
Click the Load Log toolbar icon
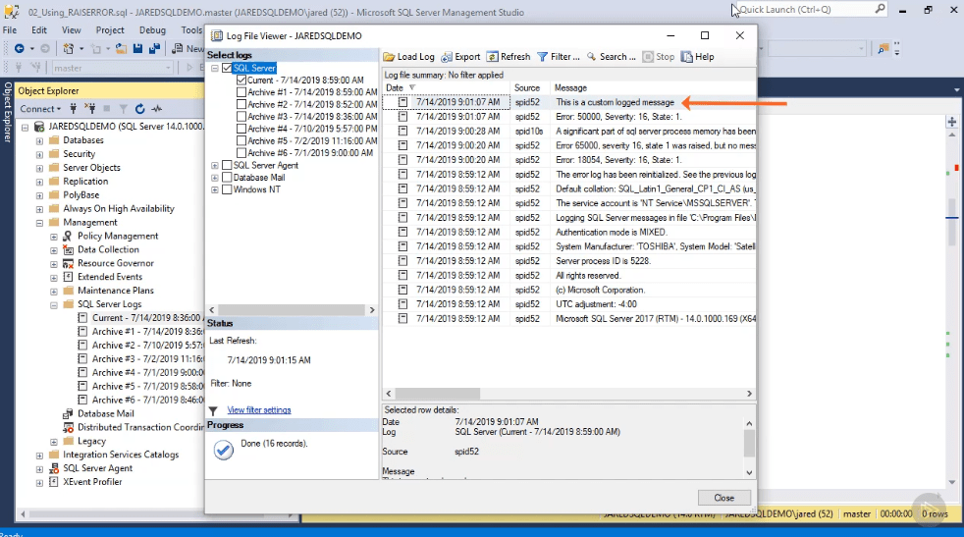(x=389, y=57)
